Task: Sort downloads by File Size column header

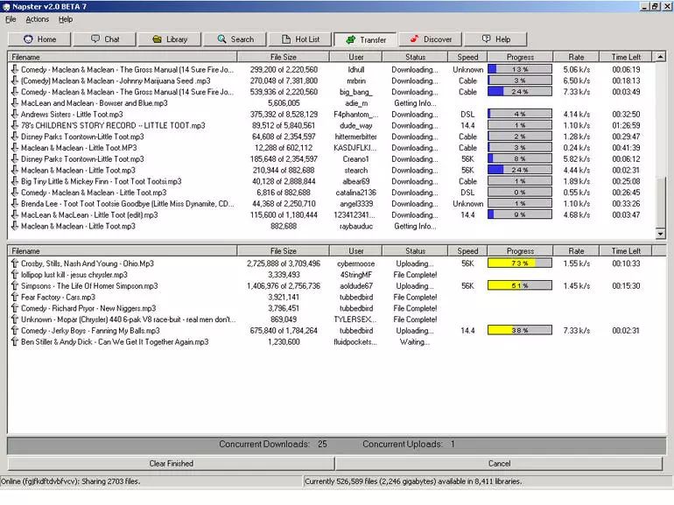Action: [x=283, y=57]
